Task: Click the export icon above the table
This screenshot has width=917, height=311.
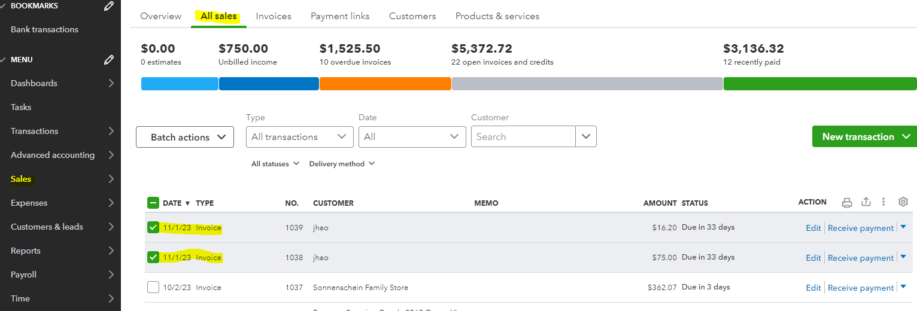Action: [x=866, y=202]
